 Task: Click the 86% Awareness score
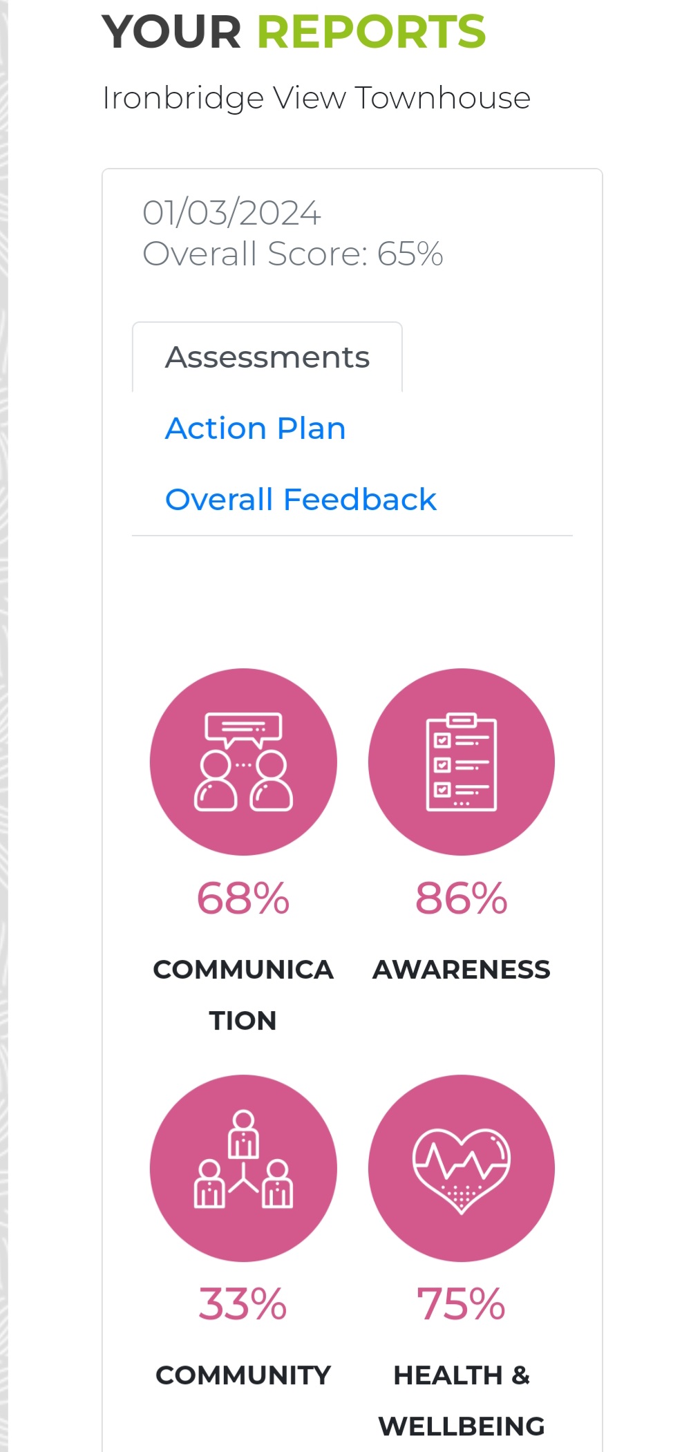(462, 898)
